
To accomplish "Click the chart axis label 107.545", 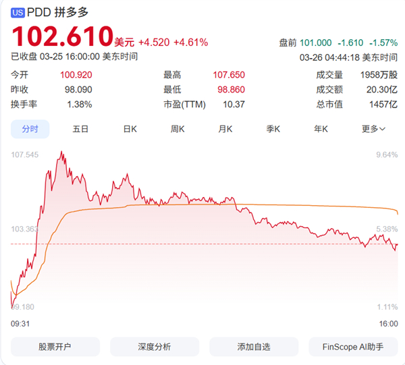I will [x=25, y=155].
